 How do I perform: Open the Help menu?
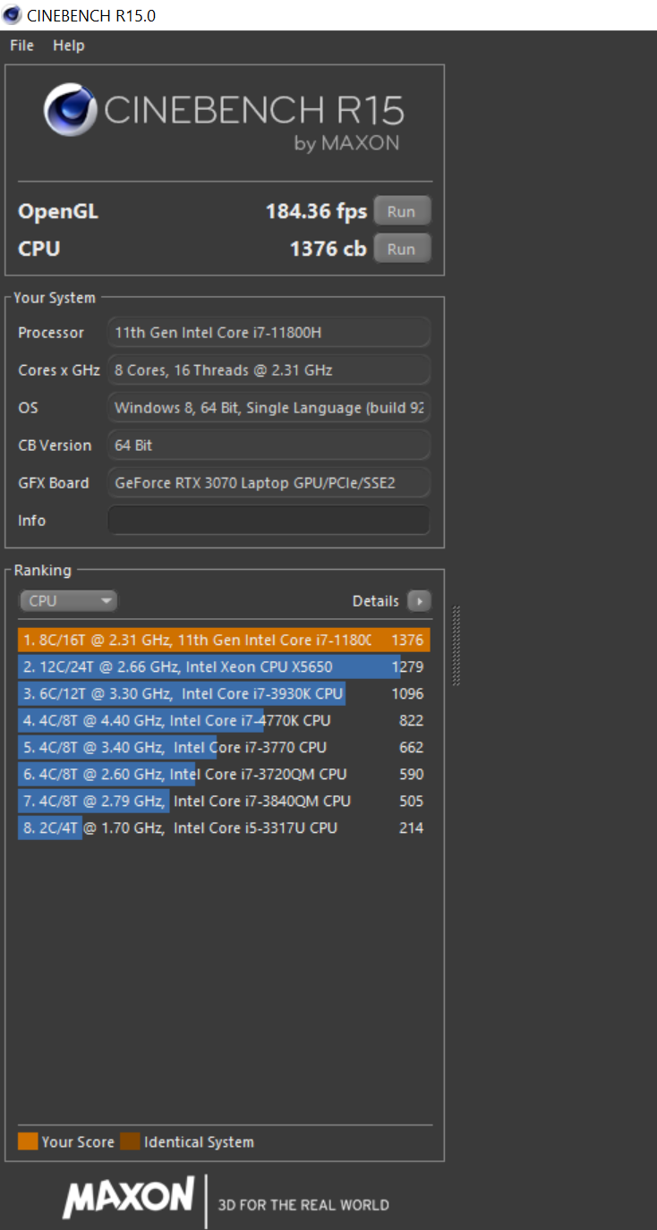(68, 46)
